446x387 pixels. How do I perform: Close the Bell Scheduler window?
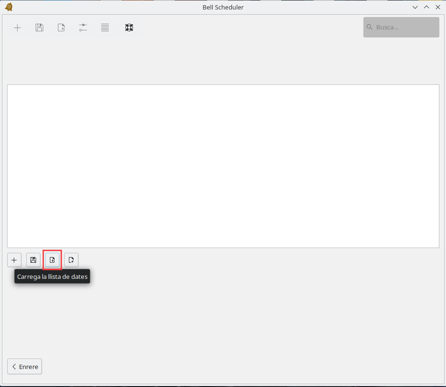coord(438,7)
